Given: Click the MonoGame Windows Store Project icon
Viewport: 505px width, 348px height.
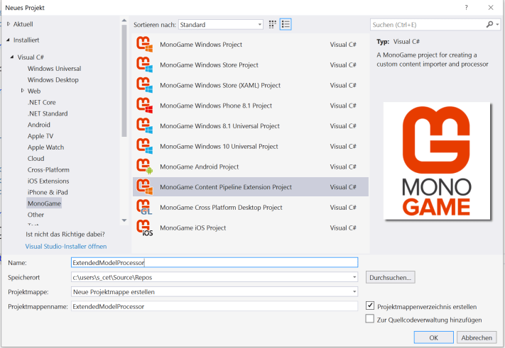Looking at the screenshot, I should [144, 64].
